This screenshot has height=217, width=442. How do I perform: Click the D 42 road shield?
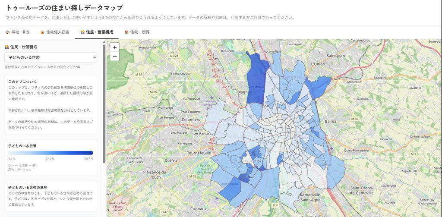pyautogui.click(x=164, y=212)
